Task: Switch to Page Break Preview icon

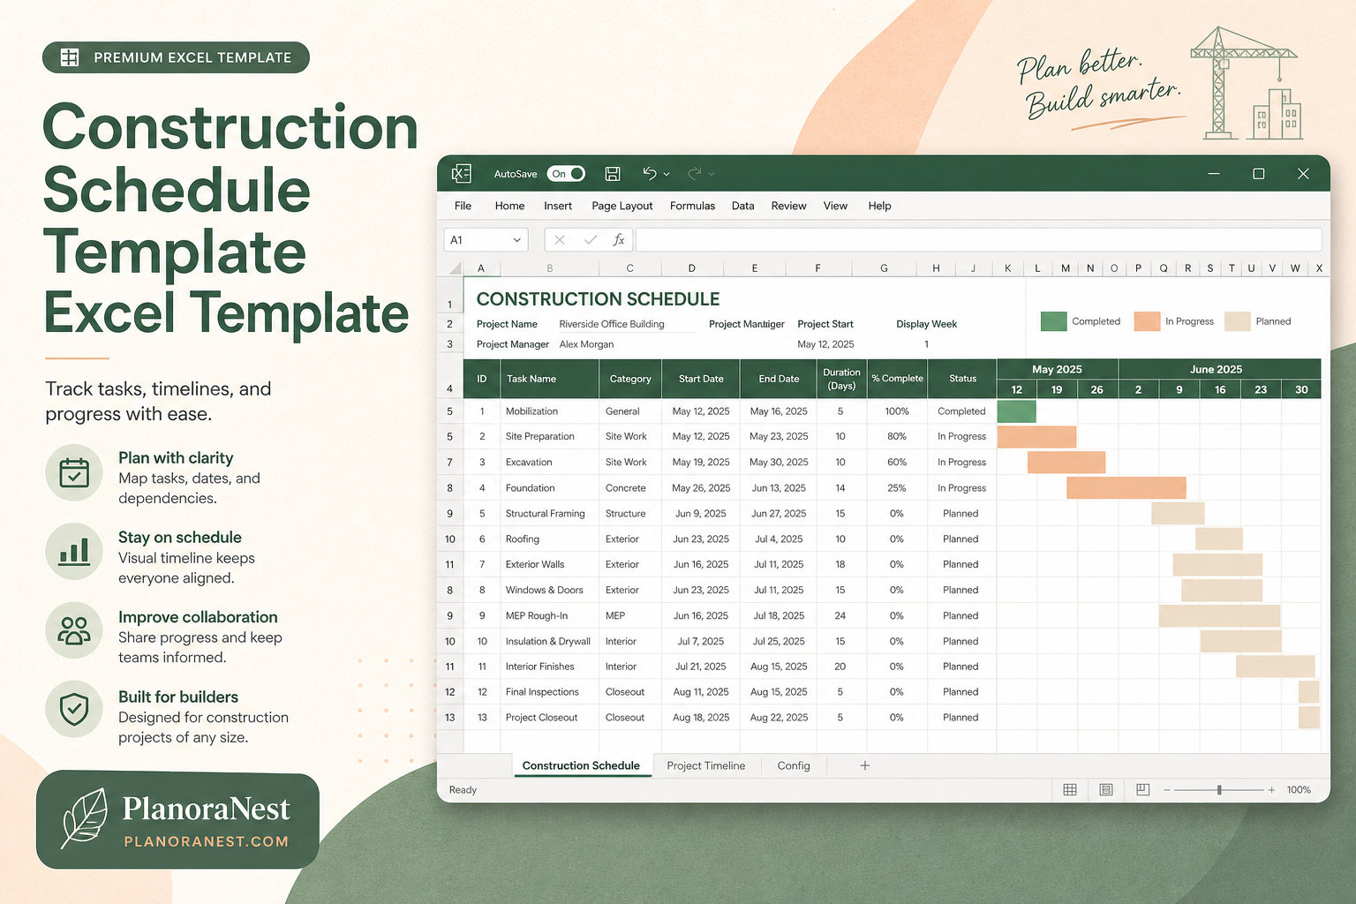Action: 1143,790
